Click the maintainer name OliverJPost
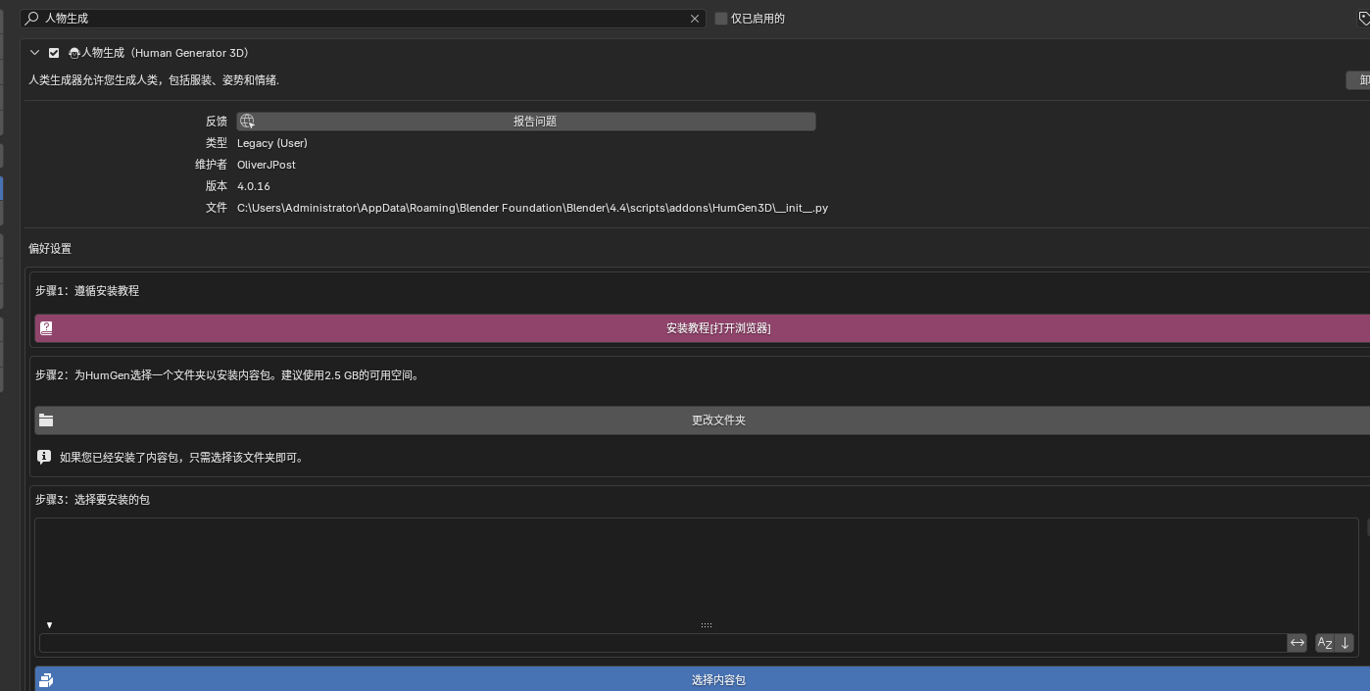This screenshot has width=1370, height=691. click(267, 165)
